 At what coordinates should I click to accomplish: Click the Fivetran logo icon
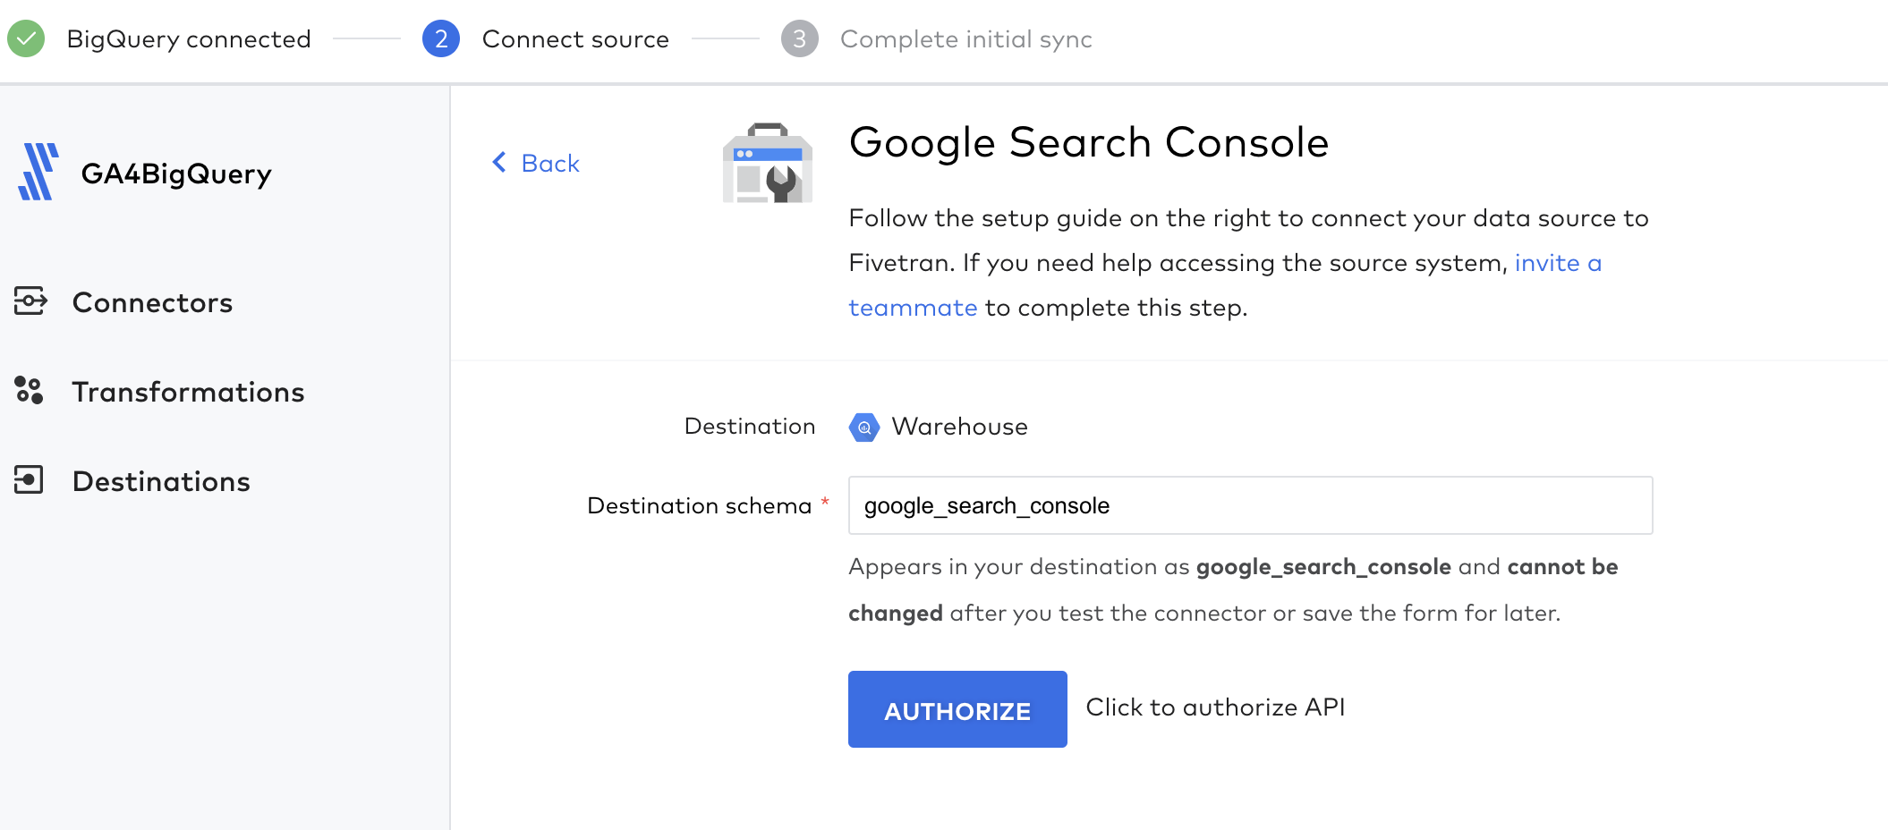(38, 172)
